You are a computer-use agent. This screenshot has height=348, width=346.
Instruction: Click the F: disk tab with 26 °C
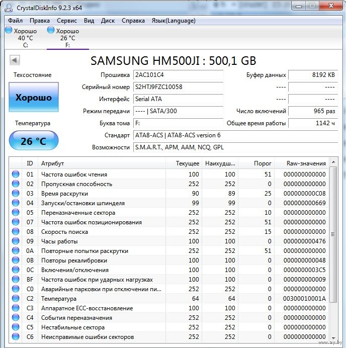coord(68,38)
